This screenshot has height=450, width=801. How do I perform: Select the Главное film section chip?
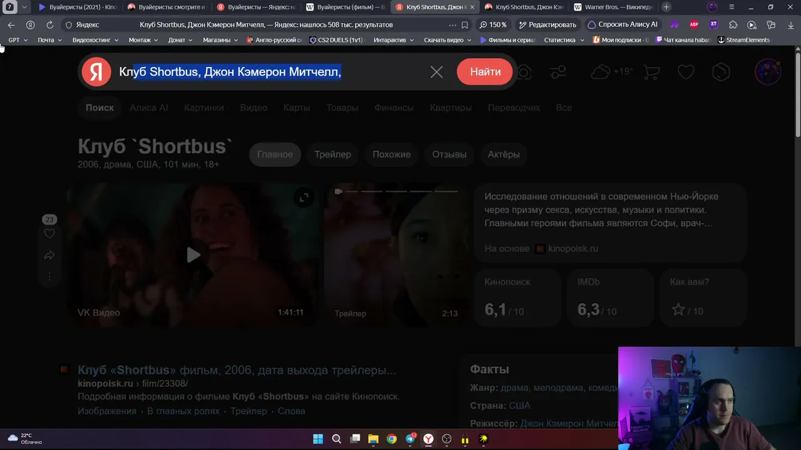275,154
